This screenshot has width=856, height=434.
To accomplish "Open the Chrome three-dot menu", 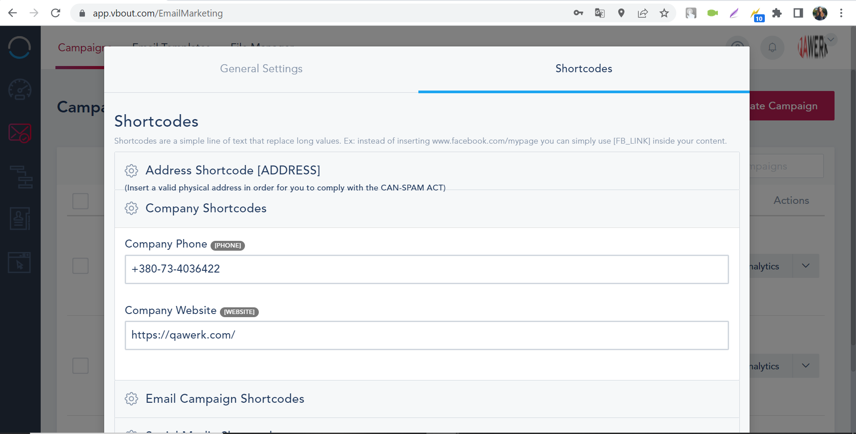I will click(841, 13).
